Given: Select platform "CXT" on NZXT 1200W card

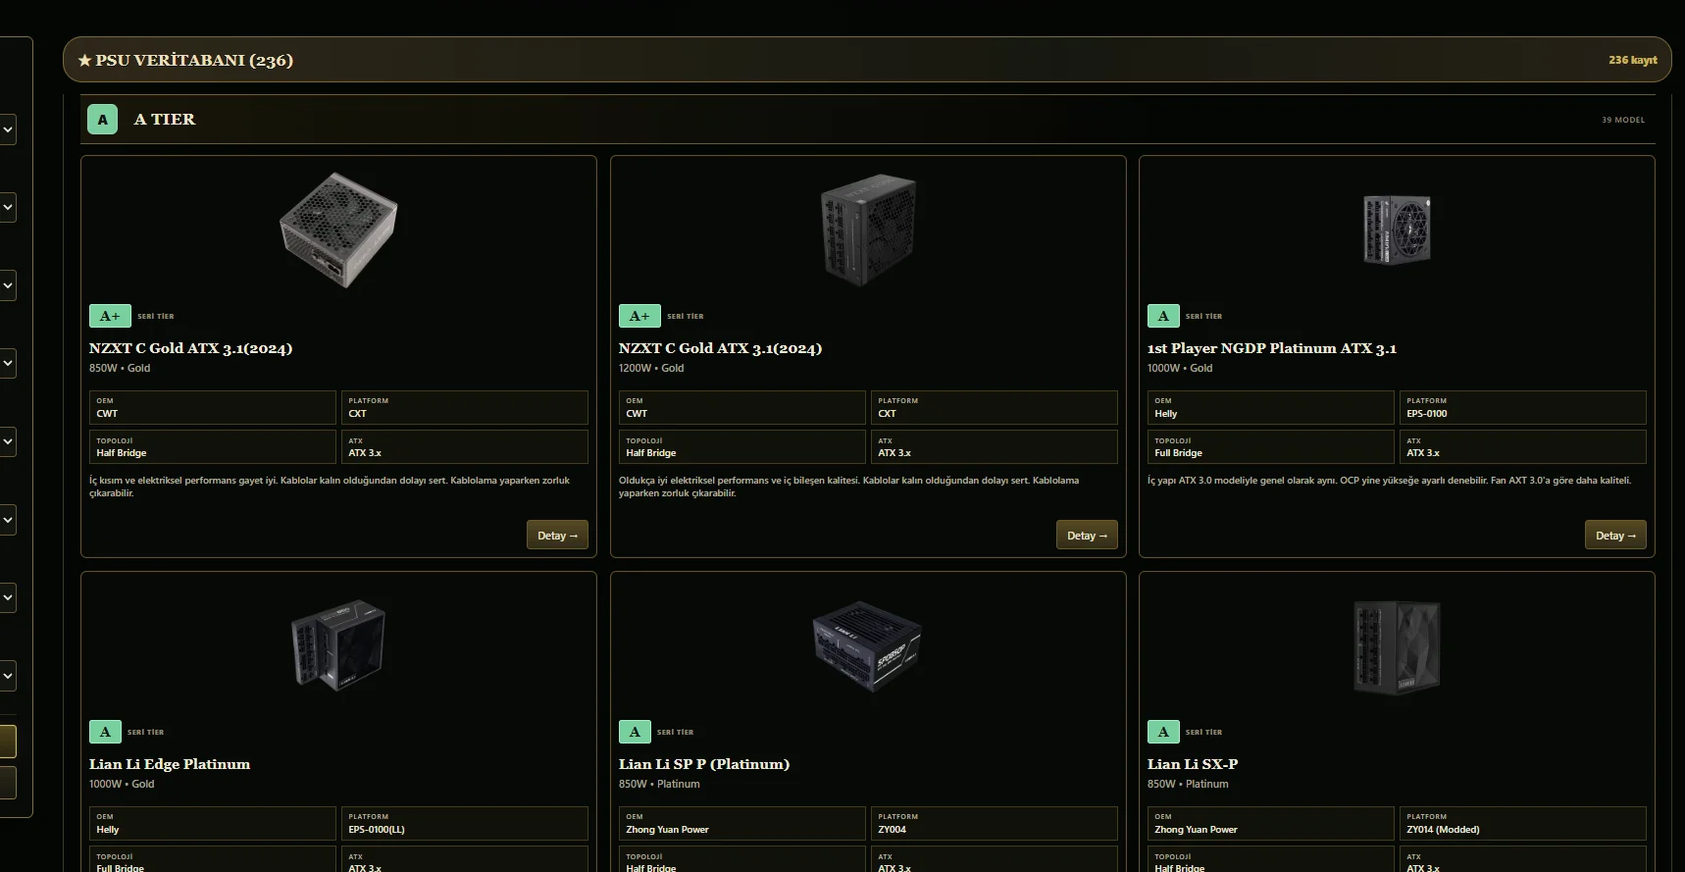Looking at the screenshot, I should point(887,414).
